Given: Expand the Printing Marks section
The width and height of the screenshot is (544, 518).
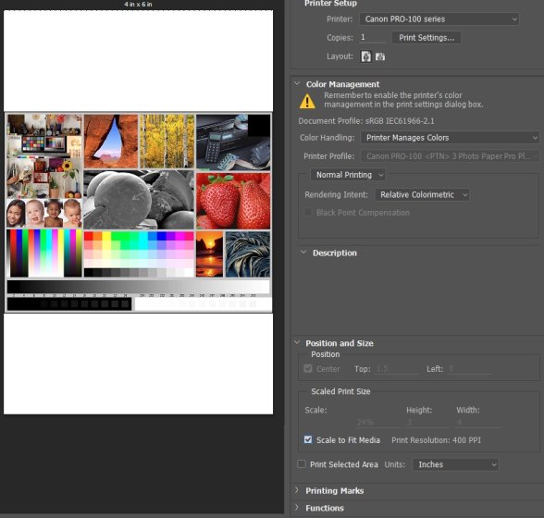Looking at the screenshot, I should tap(297, 490).
